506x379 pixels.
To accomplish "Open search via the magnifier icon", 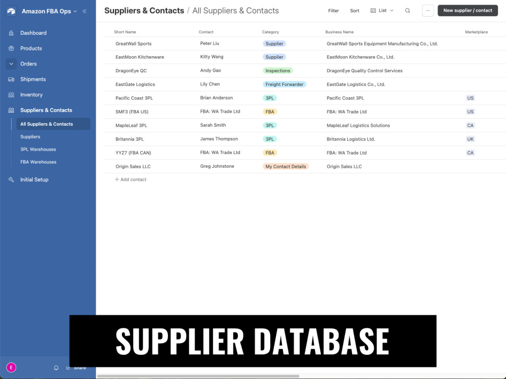I will tap(407, 11).
